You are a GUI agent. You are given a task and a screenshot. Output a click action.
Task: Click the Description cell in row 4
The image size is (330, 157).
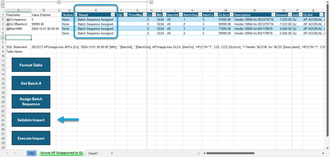point(255,29)
